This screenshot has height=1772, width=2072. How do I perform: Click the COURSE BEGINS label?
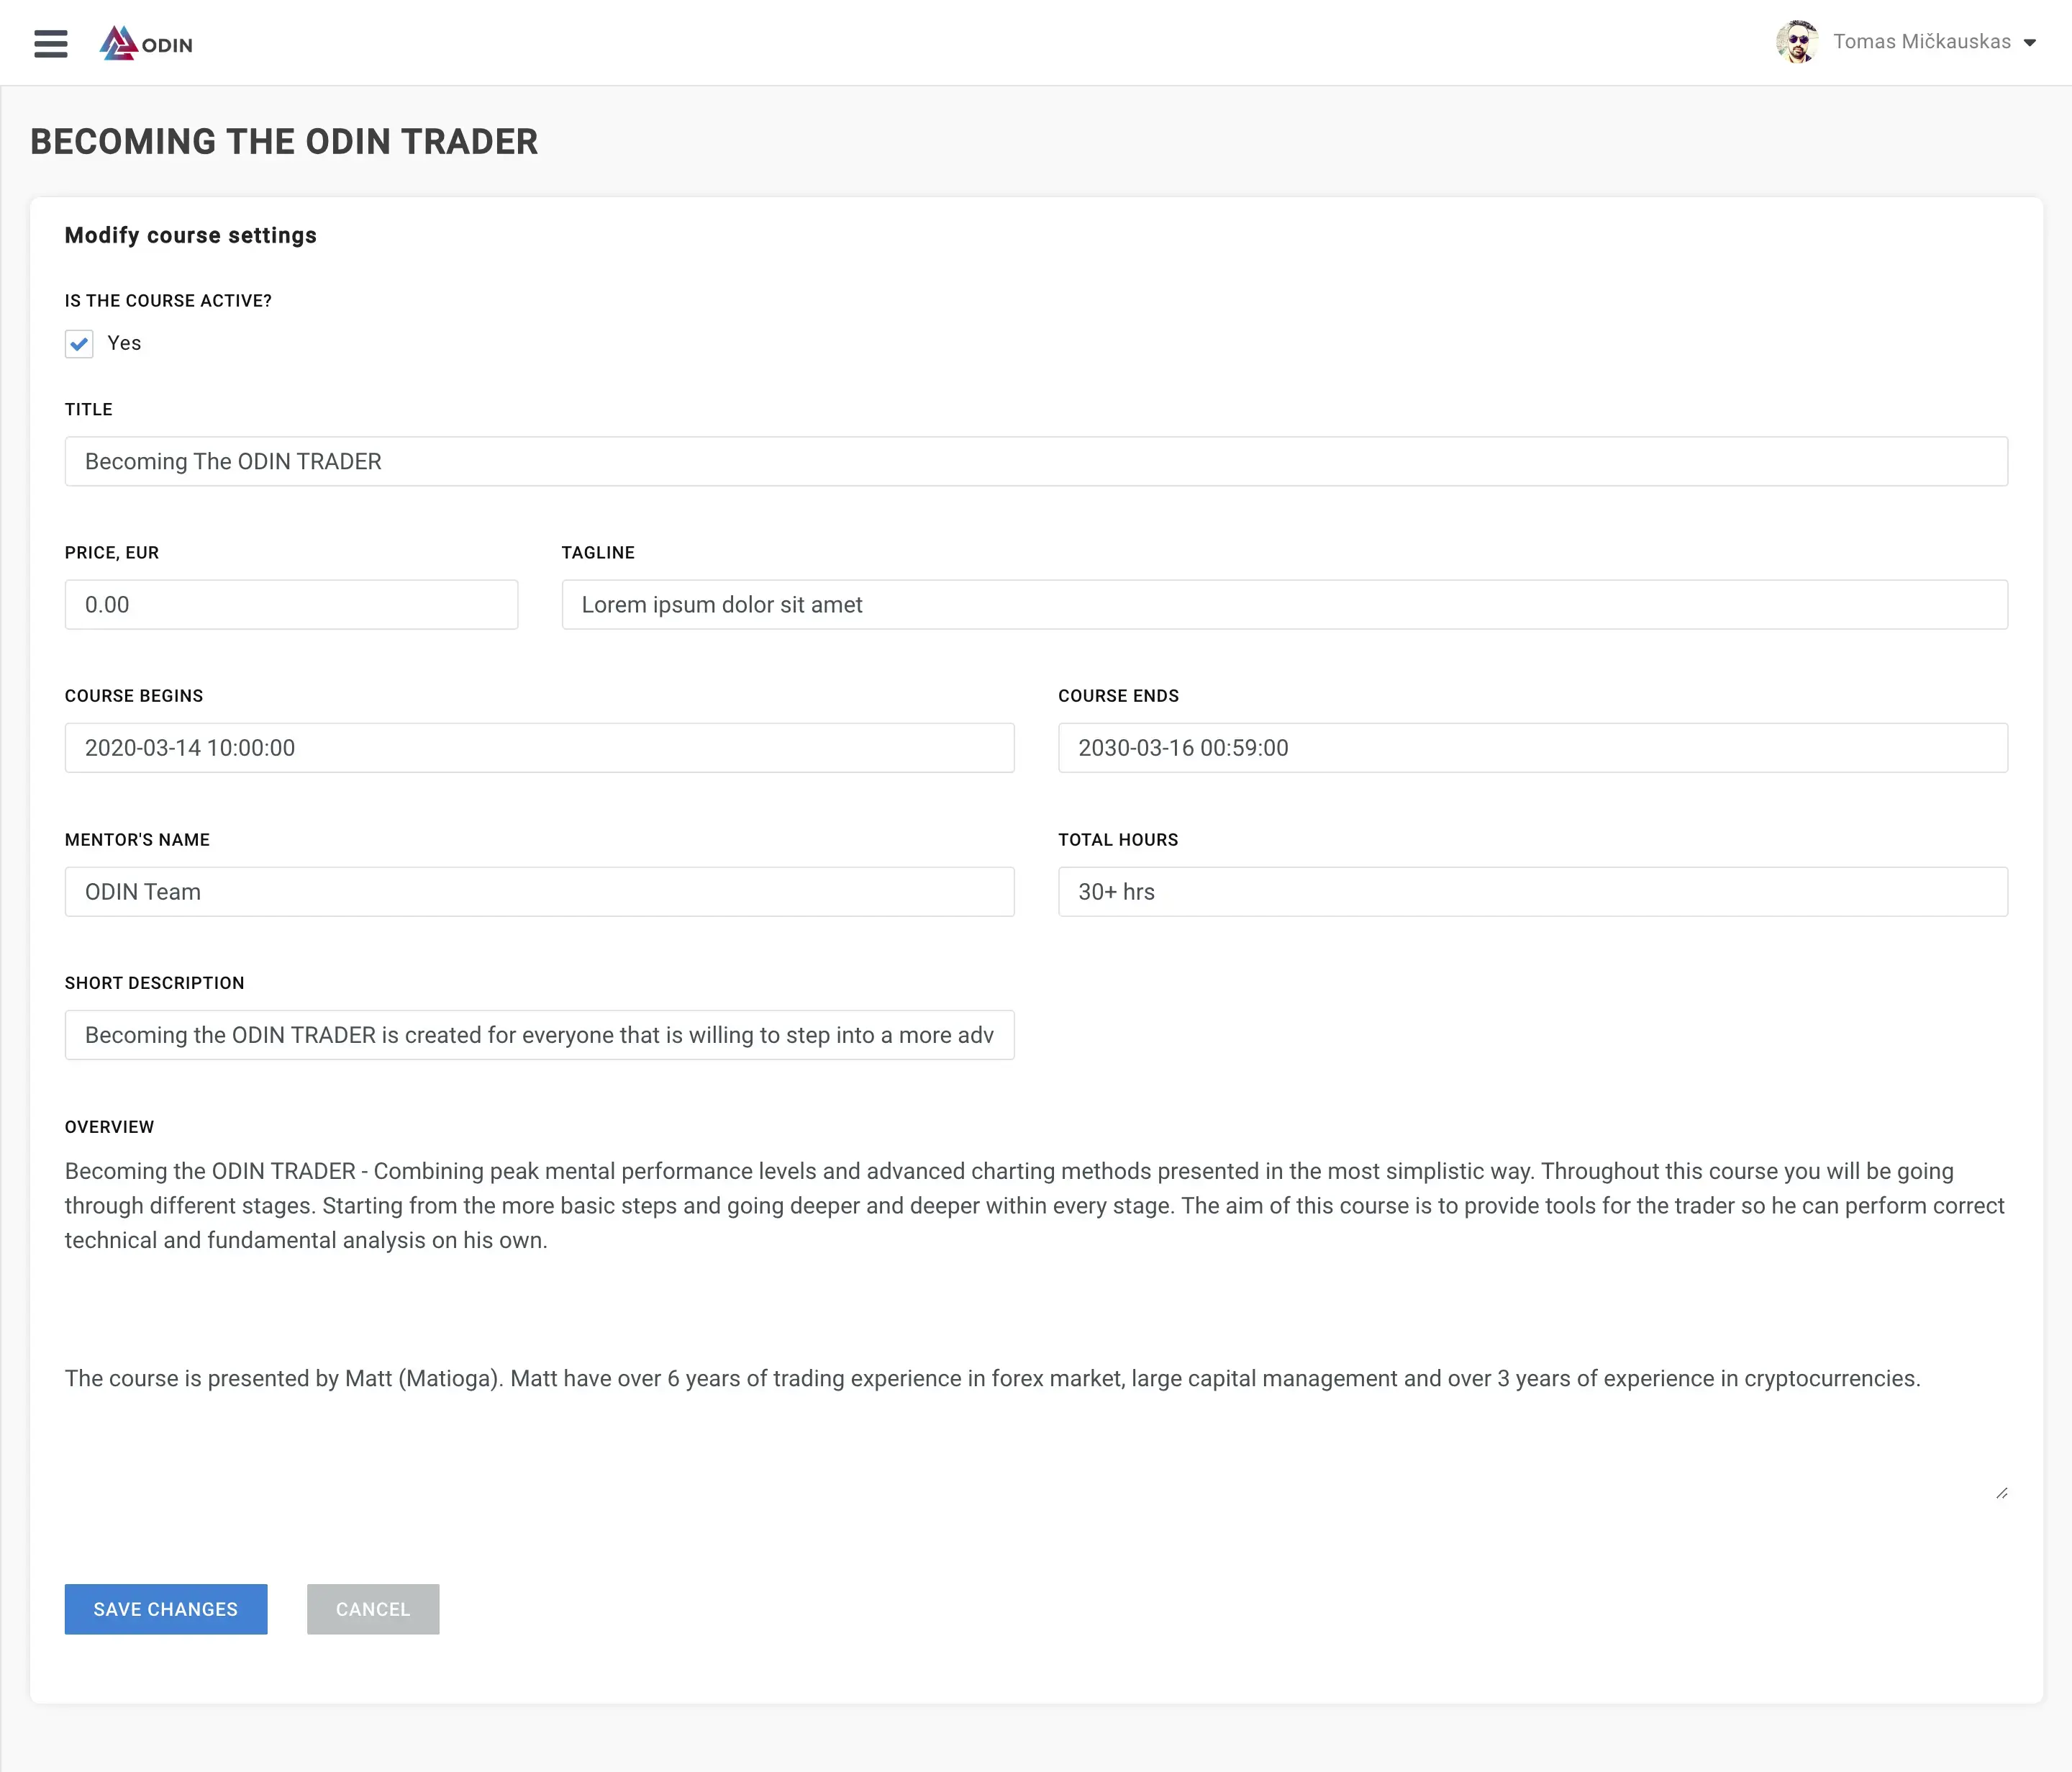(x=134, y=697)
